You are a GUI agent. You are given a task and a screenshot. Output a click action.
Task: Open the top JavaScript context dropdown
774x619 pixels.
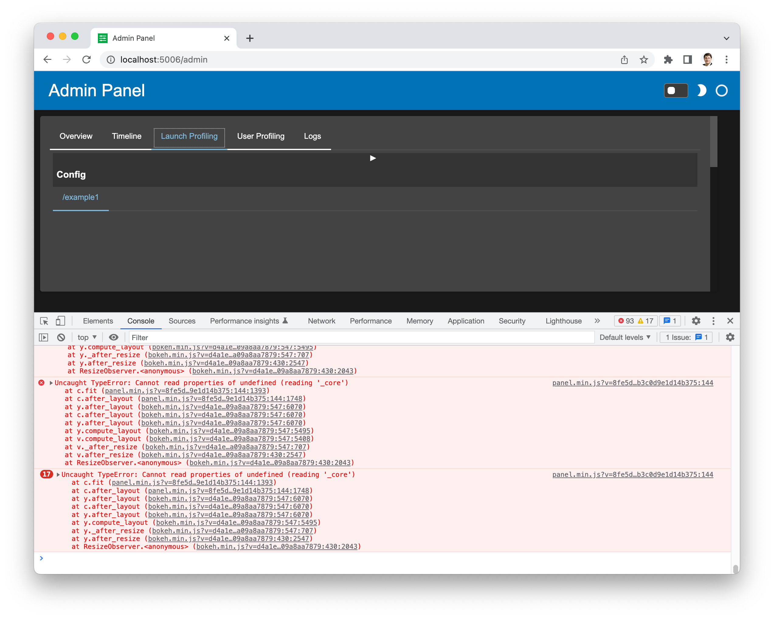[87, 337]
